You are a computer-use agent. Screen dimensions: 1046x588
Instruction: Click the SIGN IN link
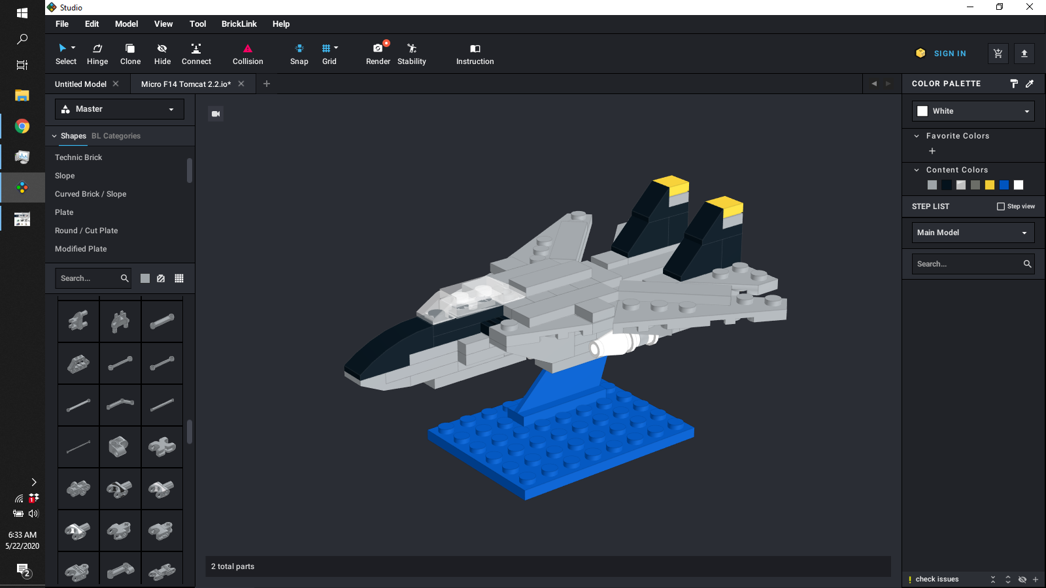(x=950, y=54)
